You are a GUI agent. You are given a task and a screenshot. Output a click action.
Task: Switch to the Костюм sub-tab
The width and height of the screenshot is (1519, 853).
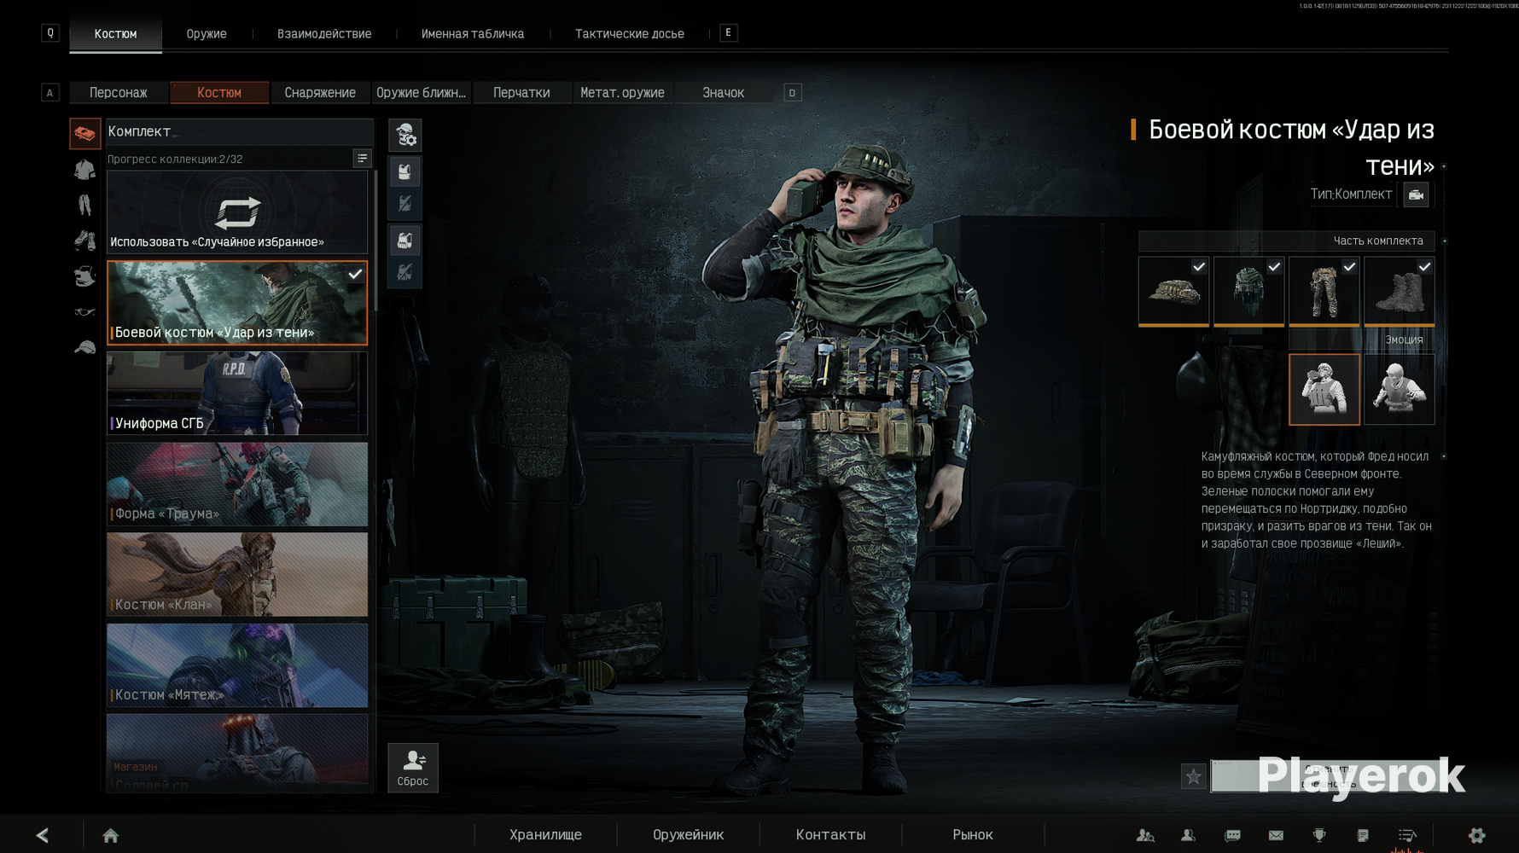pyautogui.click(x=219, y=93)
